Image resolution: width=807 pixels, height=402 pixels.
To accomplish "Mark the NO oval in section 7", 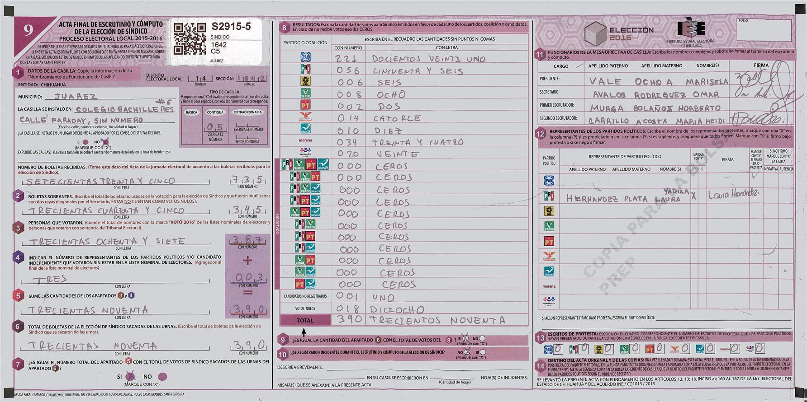I will [x=163, y=377].
